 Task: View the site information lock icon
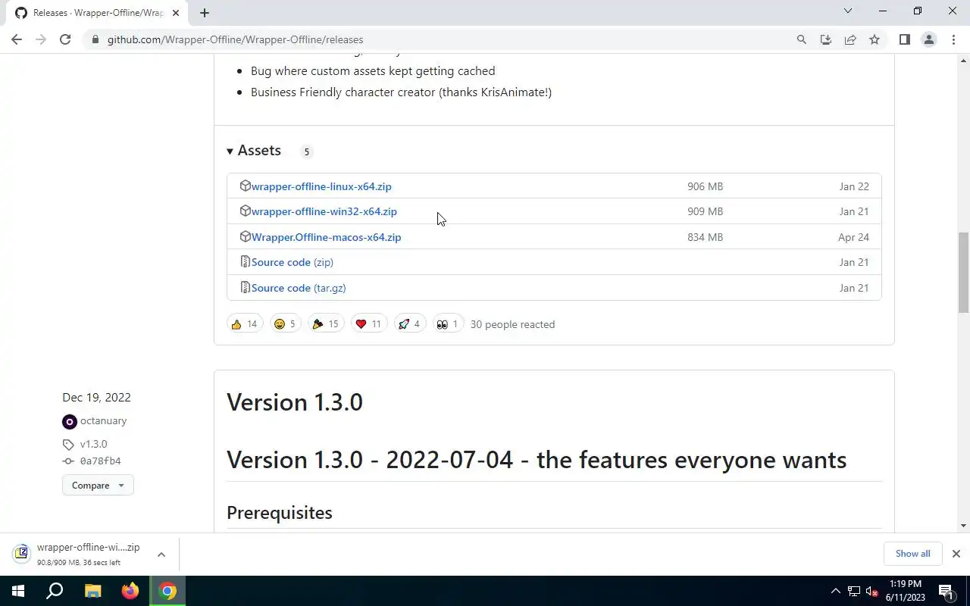point(95,39)
